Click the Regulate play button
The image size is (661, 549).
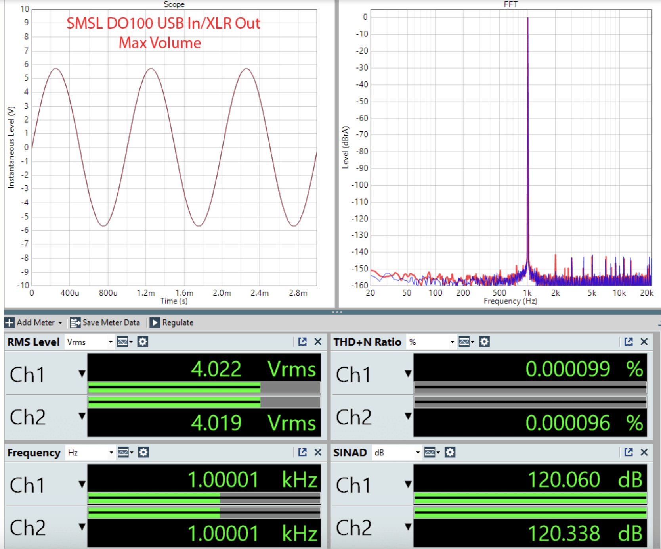tap(155, 322)
